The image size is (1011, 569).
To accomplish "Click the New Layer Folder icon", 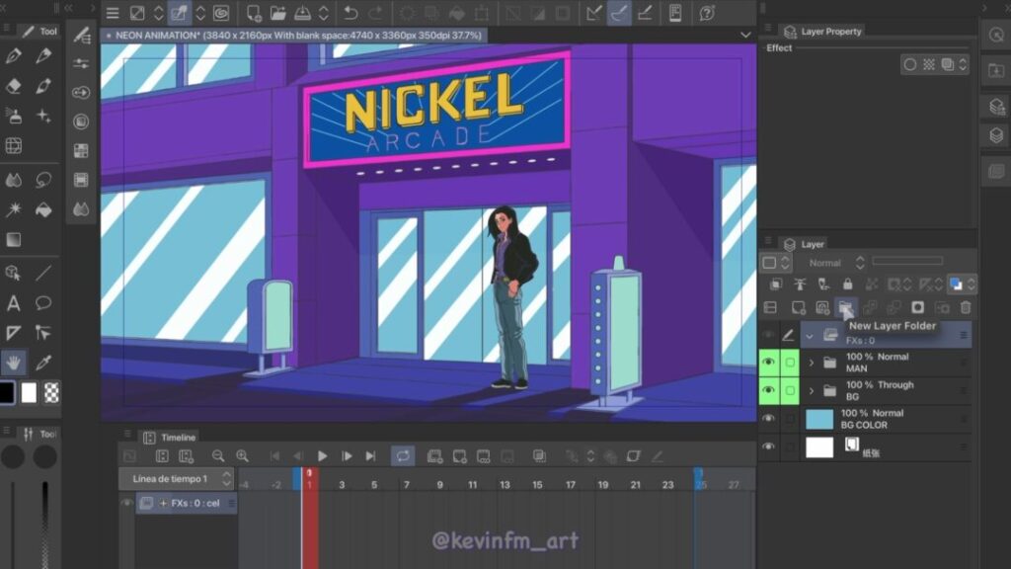I will click(x=845, y=307).
